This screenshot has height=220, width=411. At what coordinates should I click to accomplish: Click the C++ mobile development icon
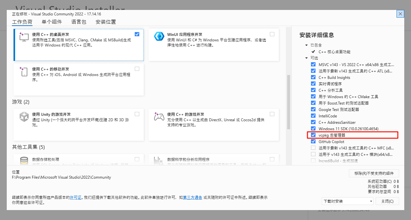[x=24, y=71]
